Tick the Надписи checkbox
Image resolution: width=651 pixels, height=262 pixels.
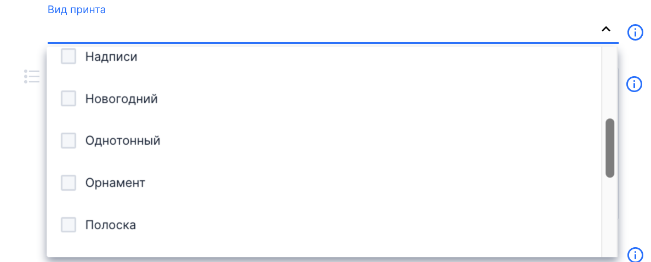[68, 56]
